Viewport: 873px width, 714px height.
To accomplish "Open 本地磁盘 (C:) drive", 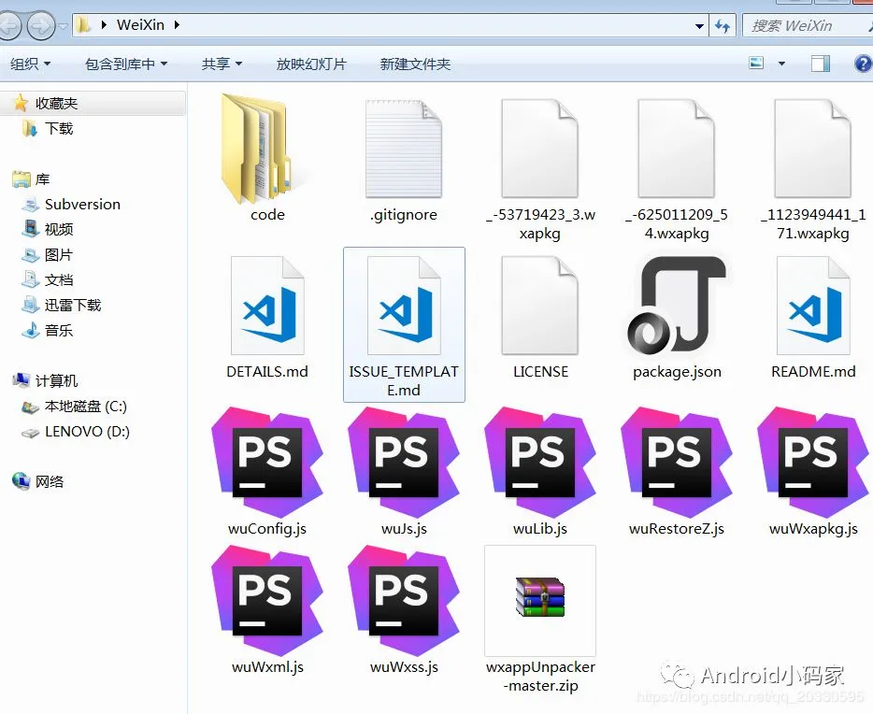I will tap(86, 407).
